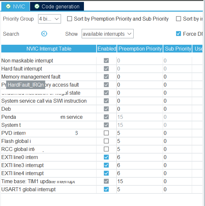This screenshot has width=205, height=206.
Task: Enable Sort by Premption Priority and Sub Priority
Action: pos(69,19)
